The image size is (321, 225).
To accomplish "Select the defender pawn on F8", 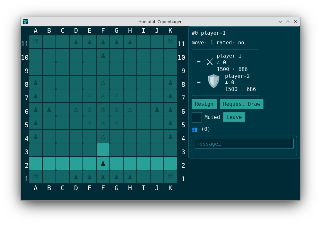I will pyautogui.click(x=103, y=83).
